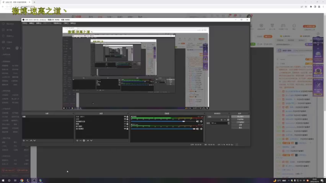The height and width of the screenshot is (183, 326).
Task: Open 编辑 menu in OBS
Action: 32,23
